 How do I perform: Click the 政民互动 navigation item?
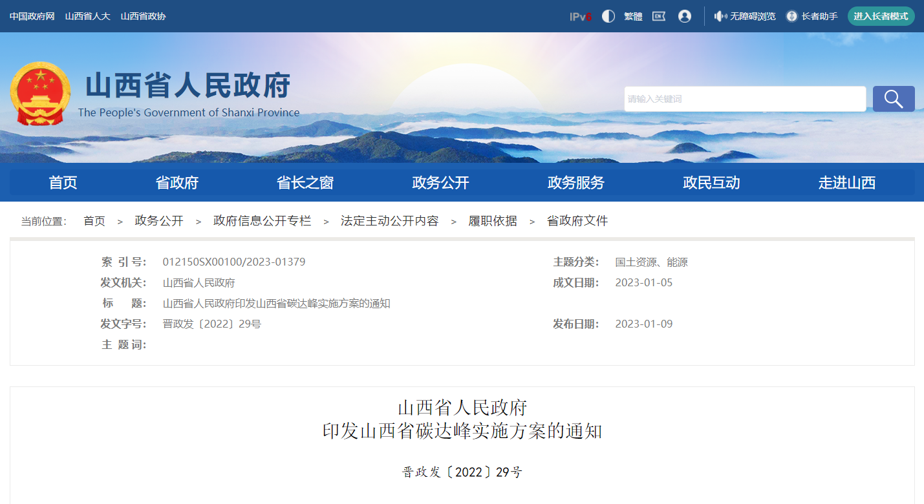point(711,183)
